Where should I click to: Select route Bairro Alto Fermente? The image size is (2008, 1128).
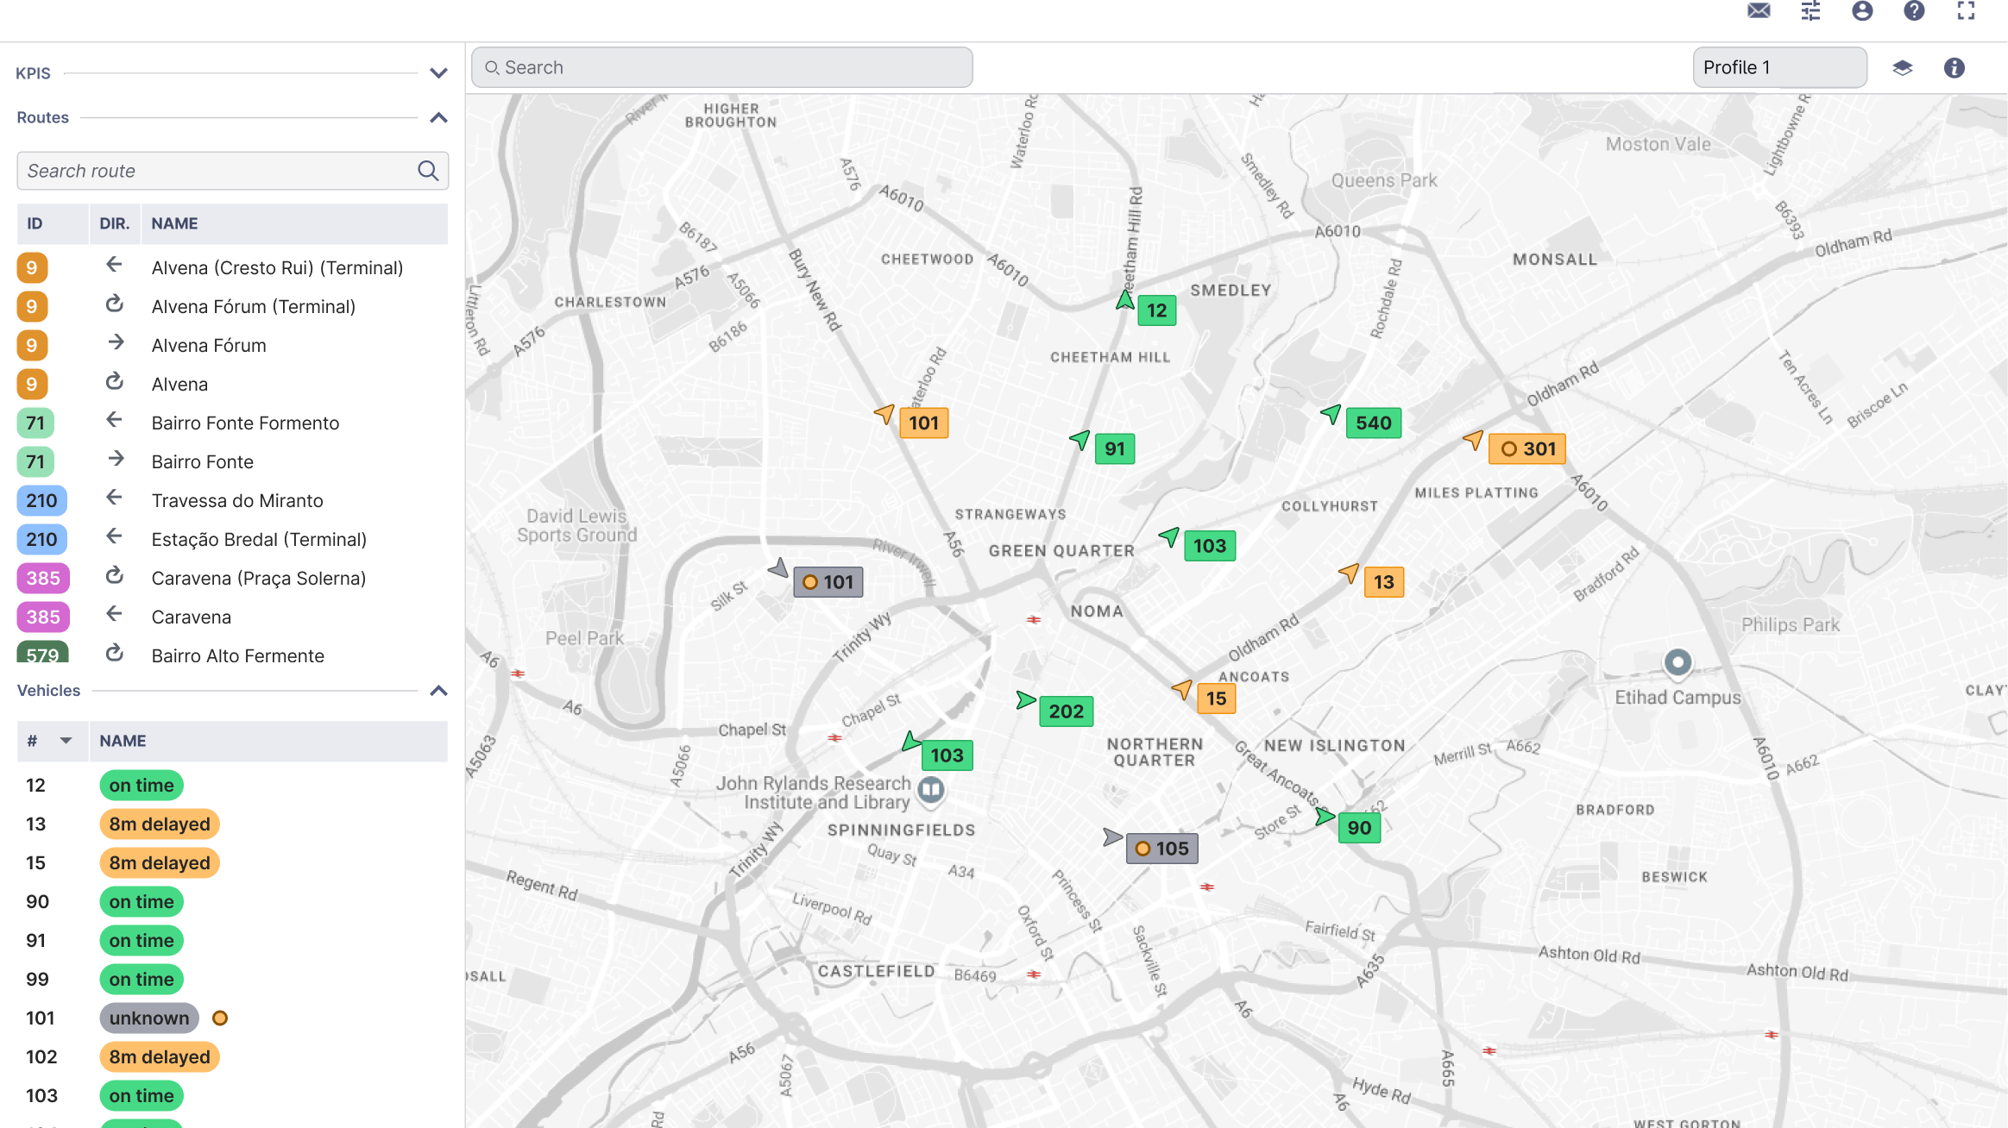coord(232,653)
